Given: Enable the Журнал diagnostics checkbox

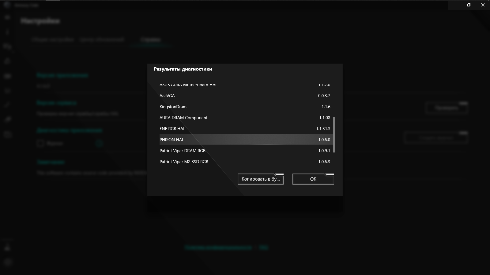Looking at the screenshot, I should tap(40, 143).
